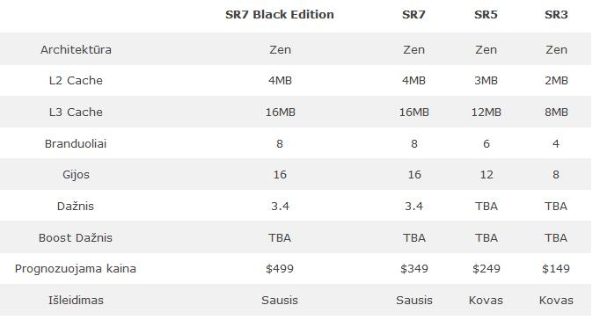Click the 2MB L2 cache value

point(556,81)
